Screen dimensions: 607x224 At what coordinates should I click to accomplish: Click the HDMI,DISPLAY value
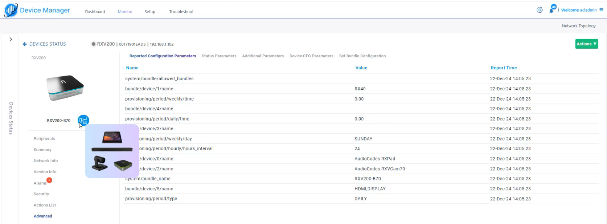[370, 189]
